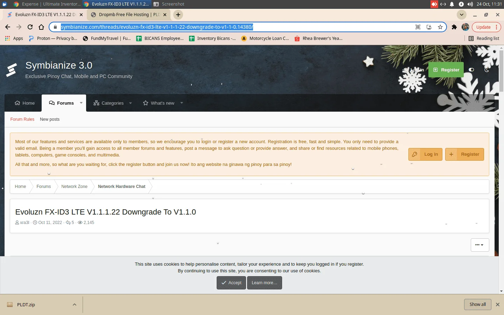504x315 pixels.
Task: Go to Forums breadcrumb
Action: 44,187
